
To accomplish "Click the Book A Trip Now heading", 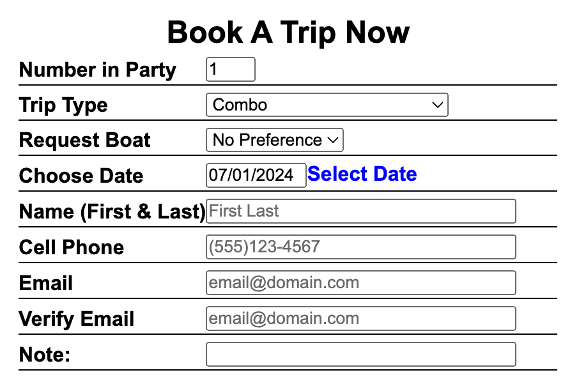I will click(x=288, y=33).
